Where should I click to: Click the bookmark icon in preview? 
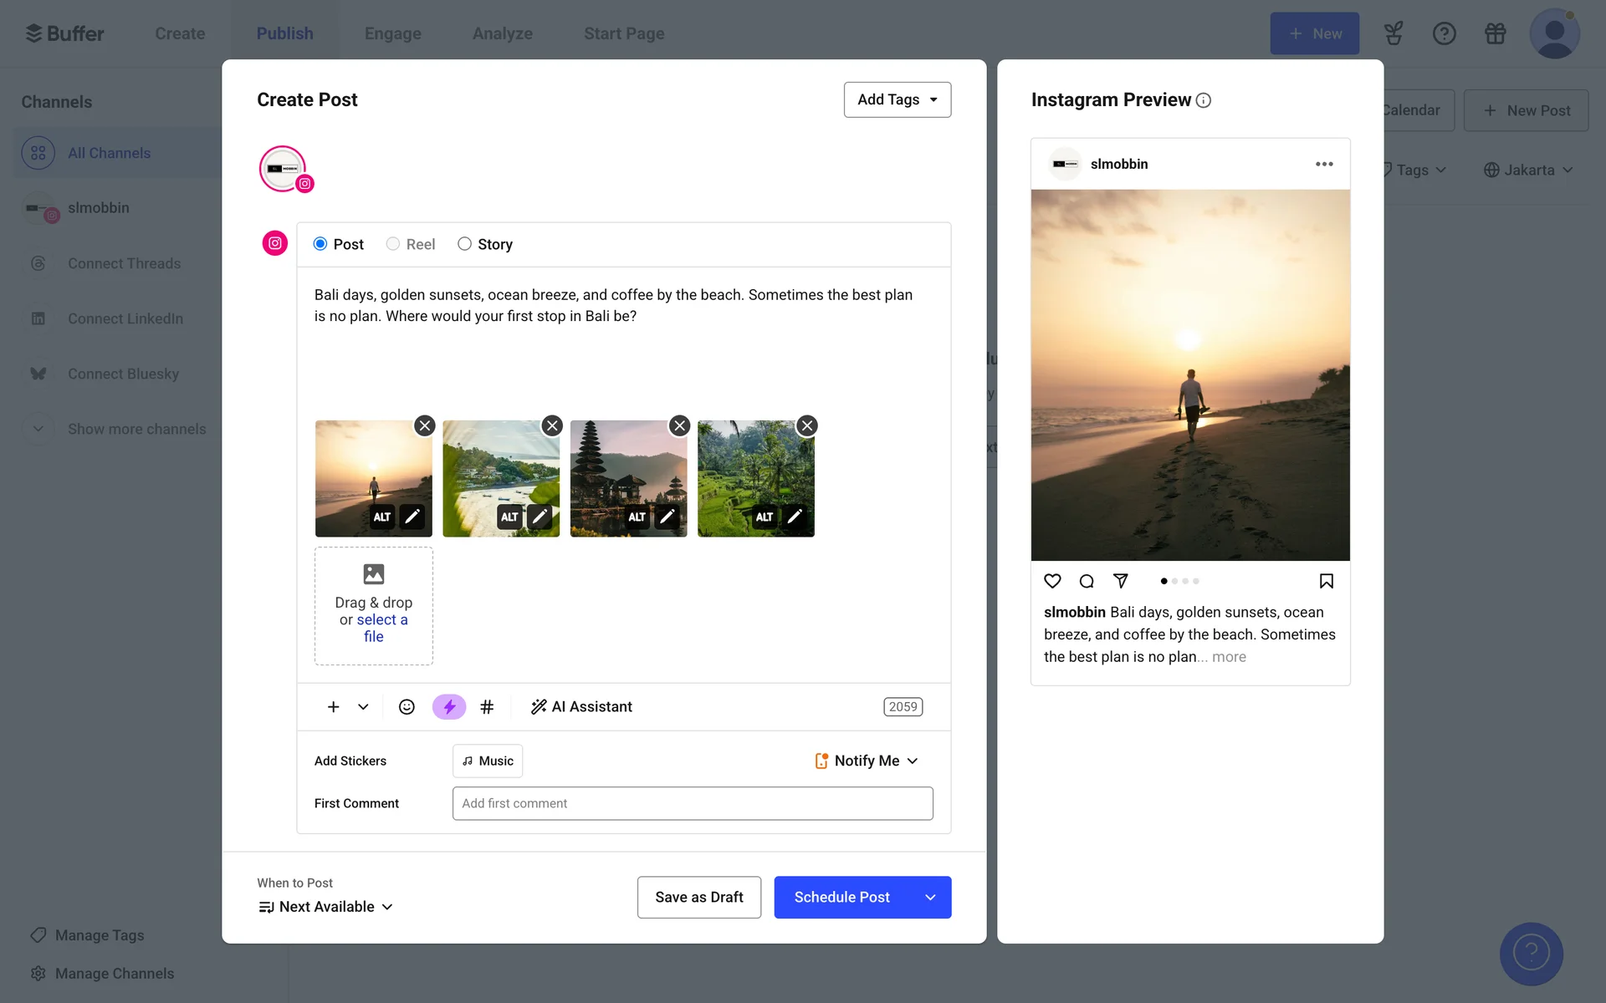(1326, 581)
